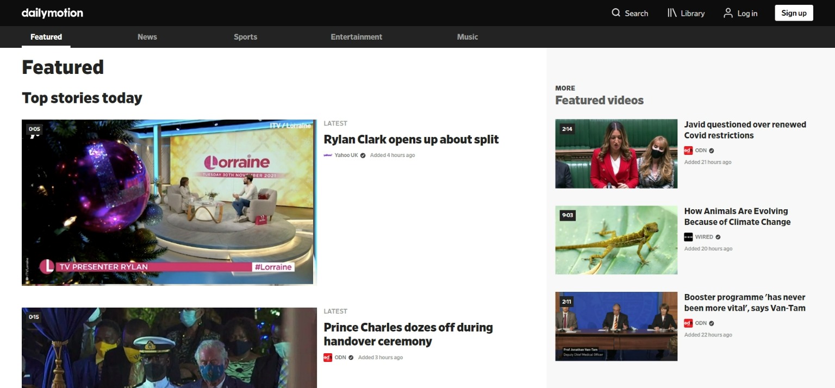The height and width of the screenshot is (388, 835).
Task: Play the Van-Tam press briefing thumbnail
Action: (616, 326)
